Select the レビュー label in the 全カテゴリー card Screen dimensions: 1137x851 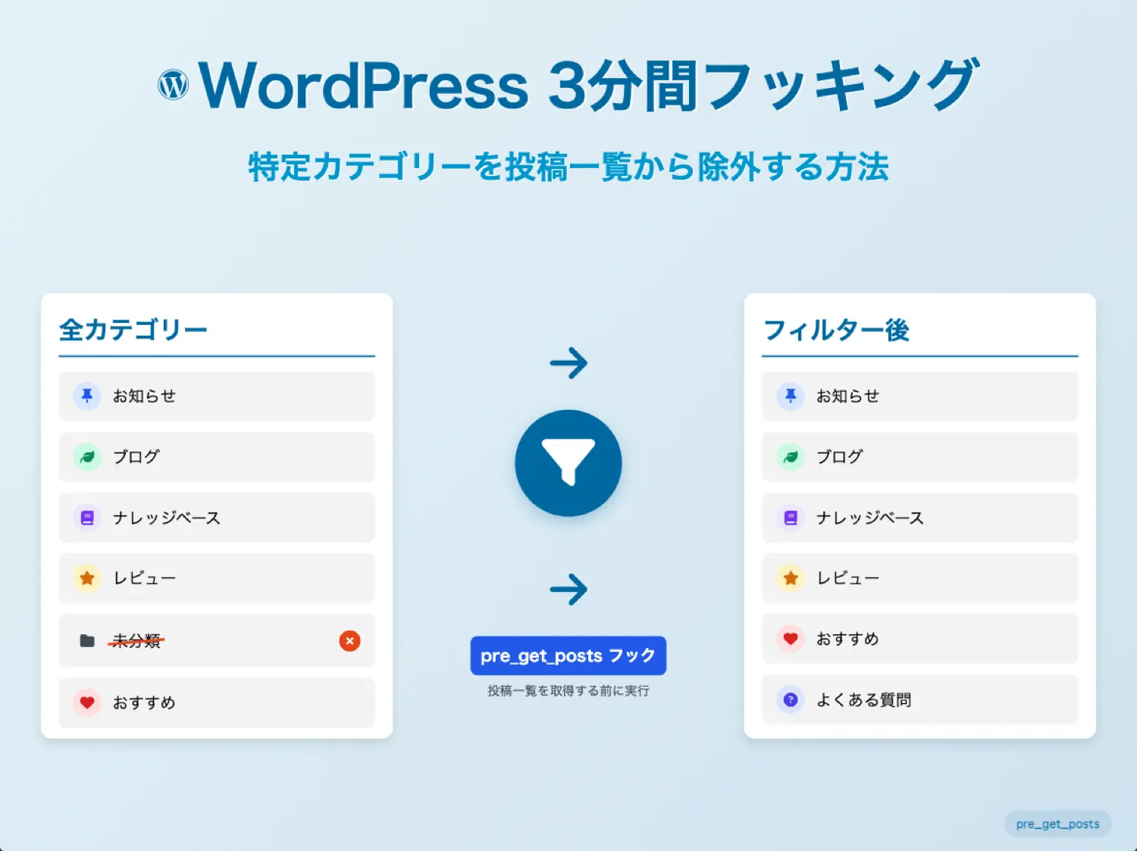[x=144, y=578]
